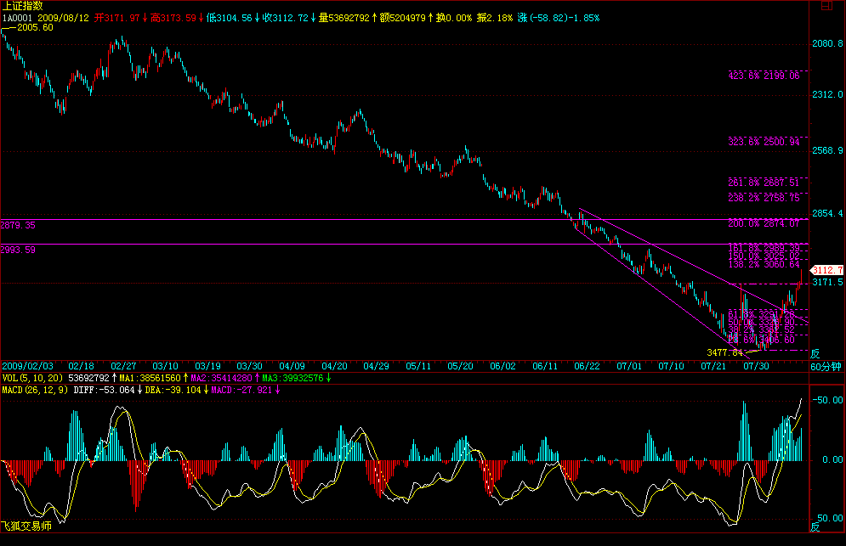Click the MACD axis 0.00 label

pyautogui.click(x=832, y=459)
